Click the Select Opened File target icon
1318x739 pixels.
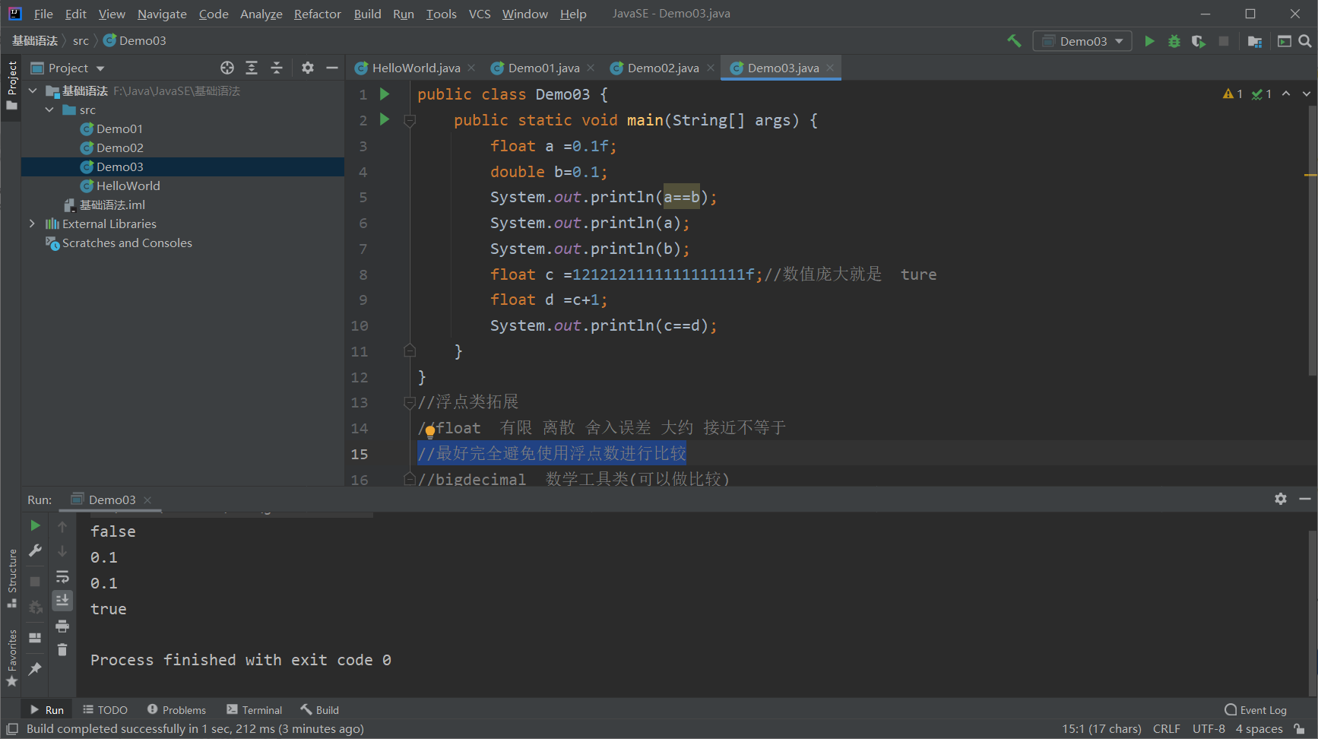227,68
